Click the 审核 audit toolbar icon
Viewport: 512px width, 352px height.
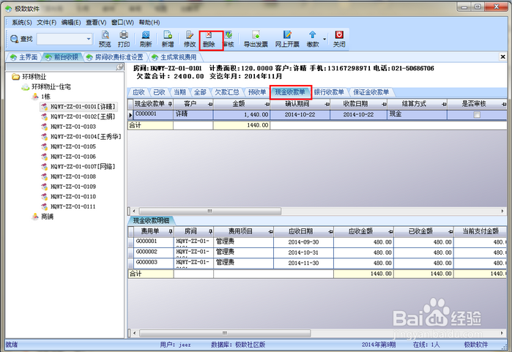pos(229,35)
